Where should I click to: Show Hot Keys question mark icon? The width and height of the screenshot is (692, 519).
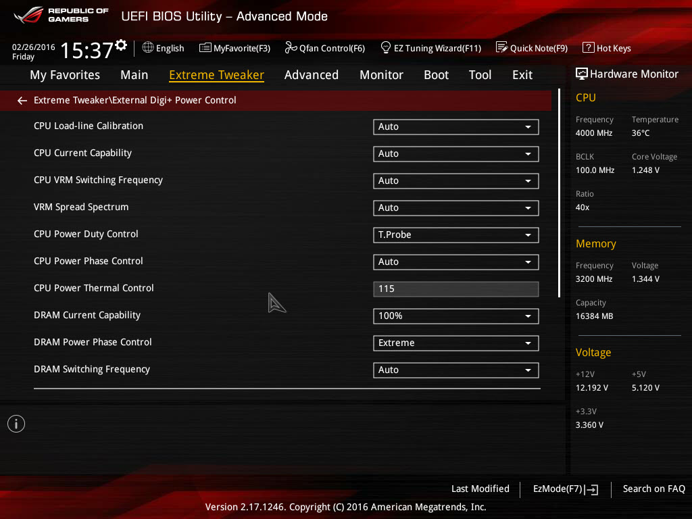tap(588, 47)
